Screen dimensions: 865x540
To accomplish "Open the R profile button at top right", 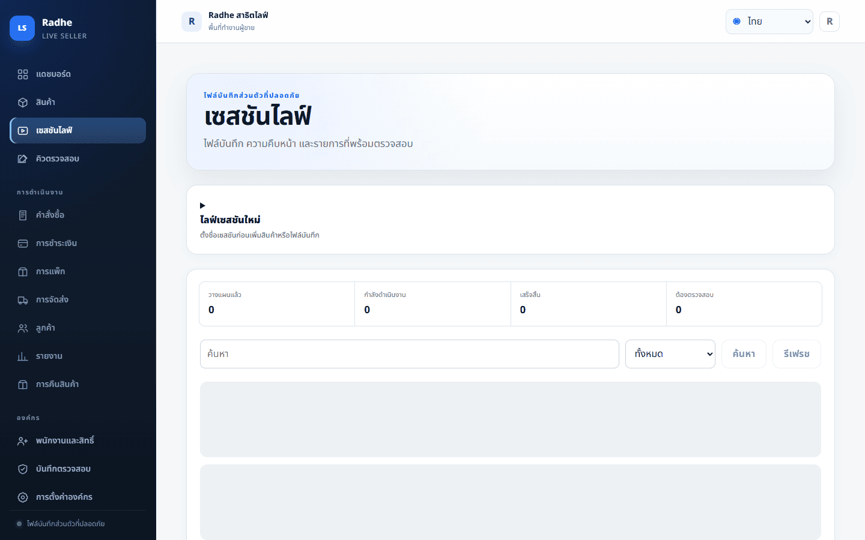I will coord(830,22).
